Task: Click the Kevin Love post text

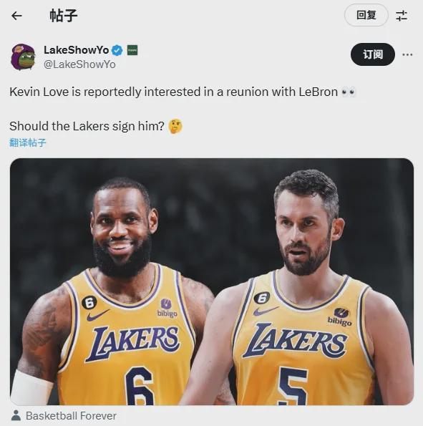Action: 174,92
